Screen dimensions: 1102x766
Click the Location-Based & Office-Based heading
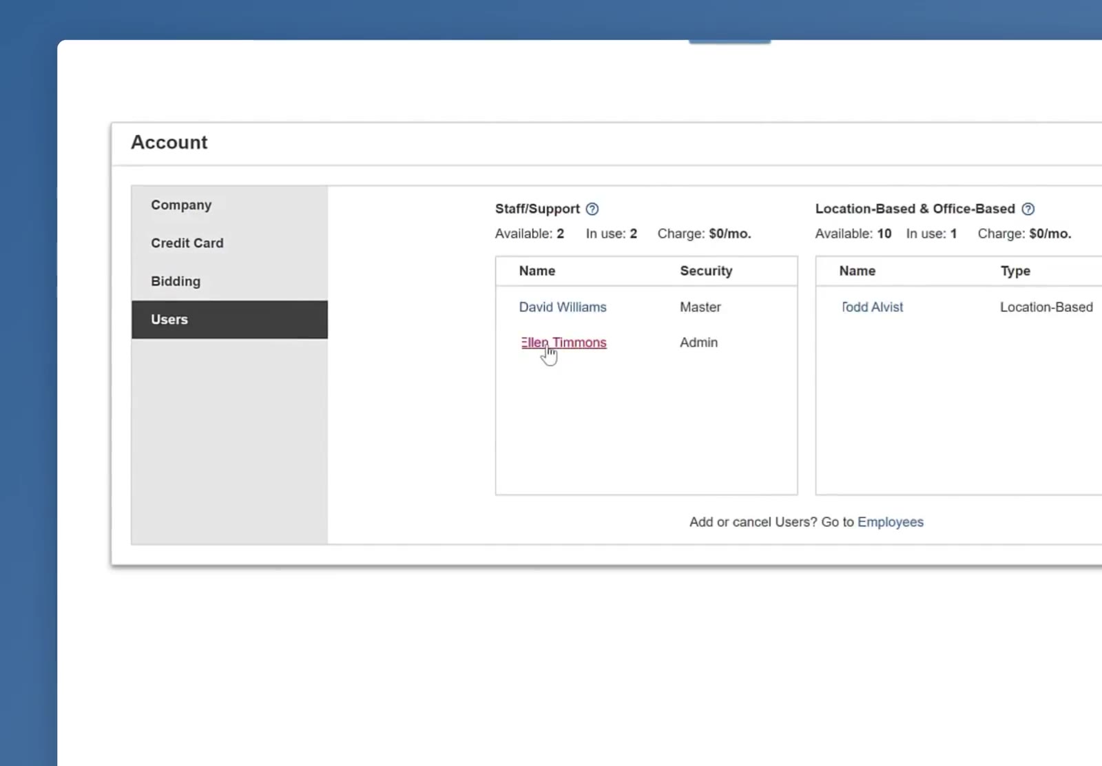pyautogui.click(x=915, y=209)
